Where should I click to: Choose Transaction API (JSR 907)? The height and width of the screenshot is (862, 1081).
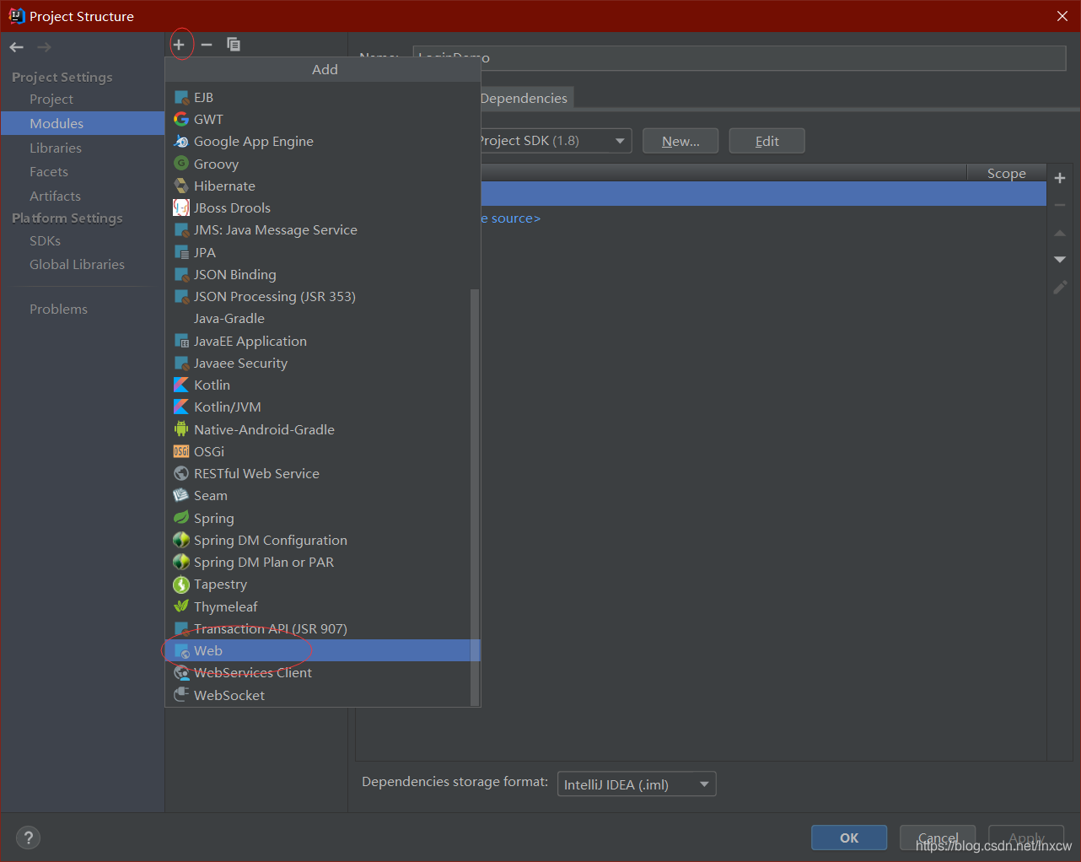pyautogui.click(x=322, y=628)
